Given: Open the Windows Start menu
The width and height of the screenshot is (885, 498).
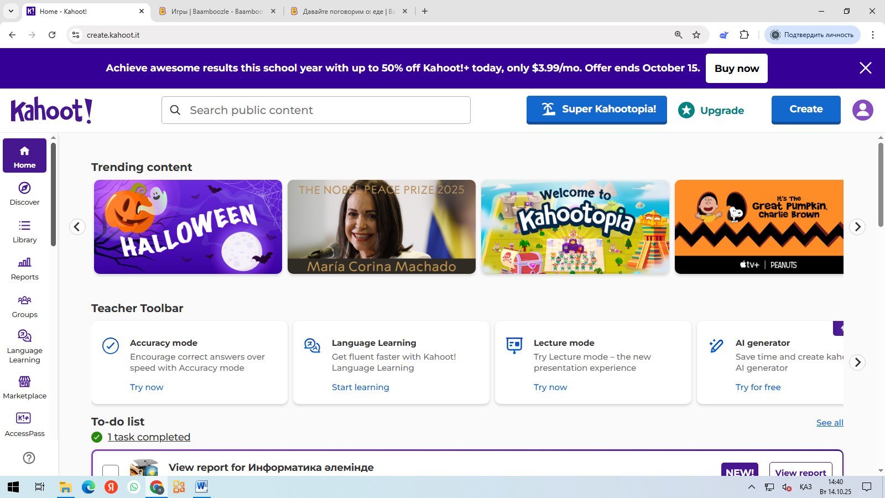Looking at the screenshot, I should pyautogui.click(x=13, y=487).
